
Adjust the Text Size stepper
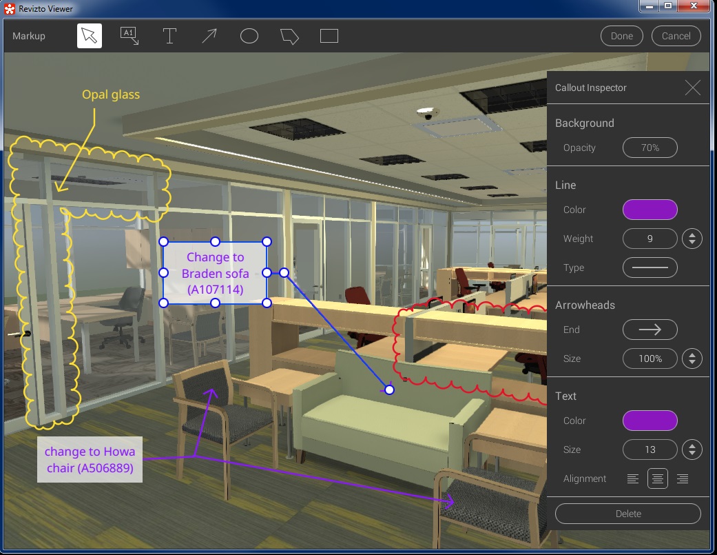click(692, 450)
